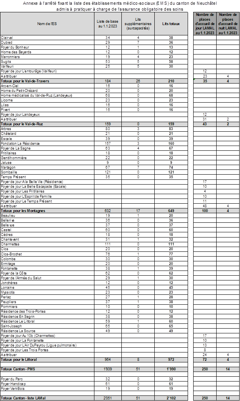Click the 'accueil de nuit LAMAL' column header
Image resolution: width=240 pixels, height=401 pixels.
[228, 24]
